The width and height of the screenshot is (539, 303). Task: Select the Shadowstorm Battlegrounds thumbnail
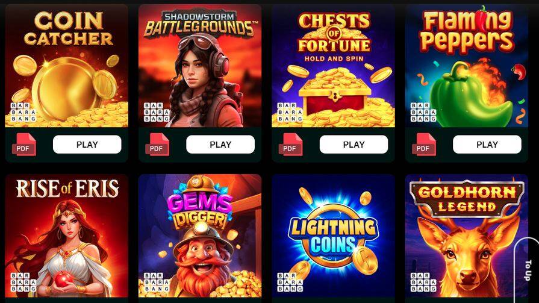point(200,66)
